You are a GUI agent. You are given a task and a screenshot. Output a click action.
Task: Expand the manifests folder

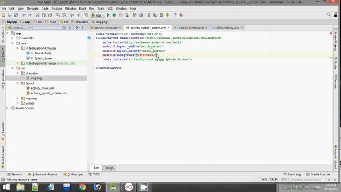pos(12,38)
